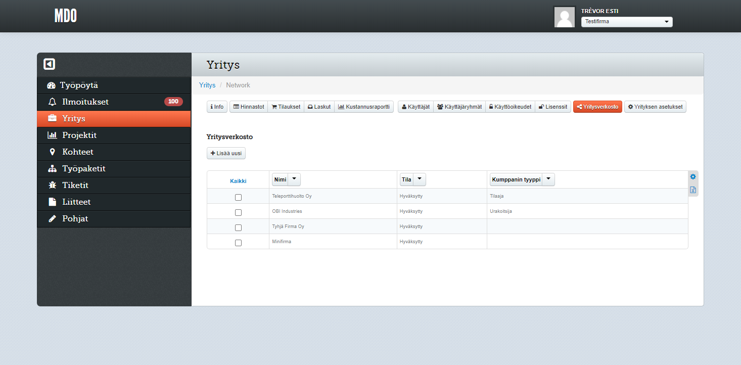Open Yrityksen asetukset settings
Viewport: 741px width, 365px height.
coord(655,107)
